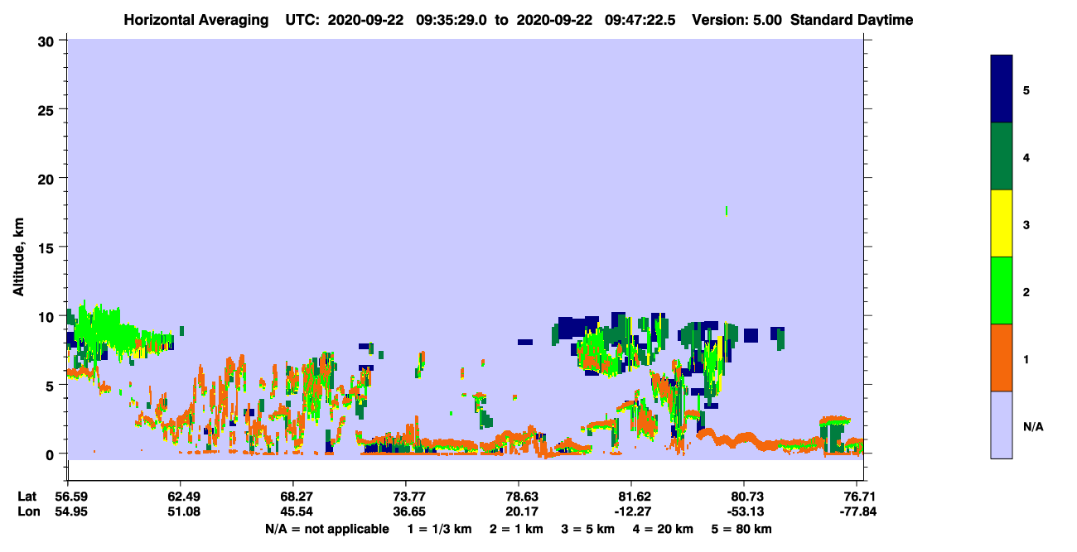Click the 'Standard Daytime' title text
The image size is (1077, 552).
click(x=852, y=20)
